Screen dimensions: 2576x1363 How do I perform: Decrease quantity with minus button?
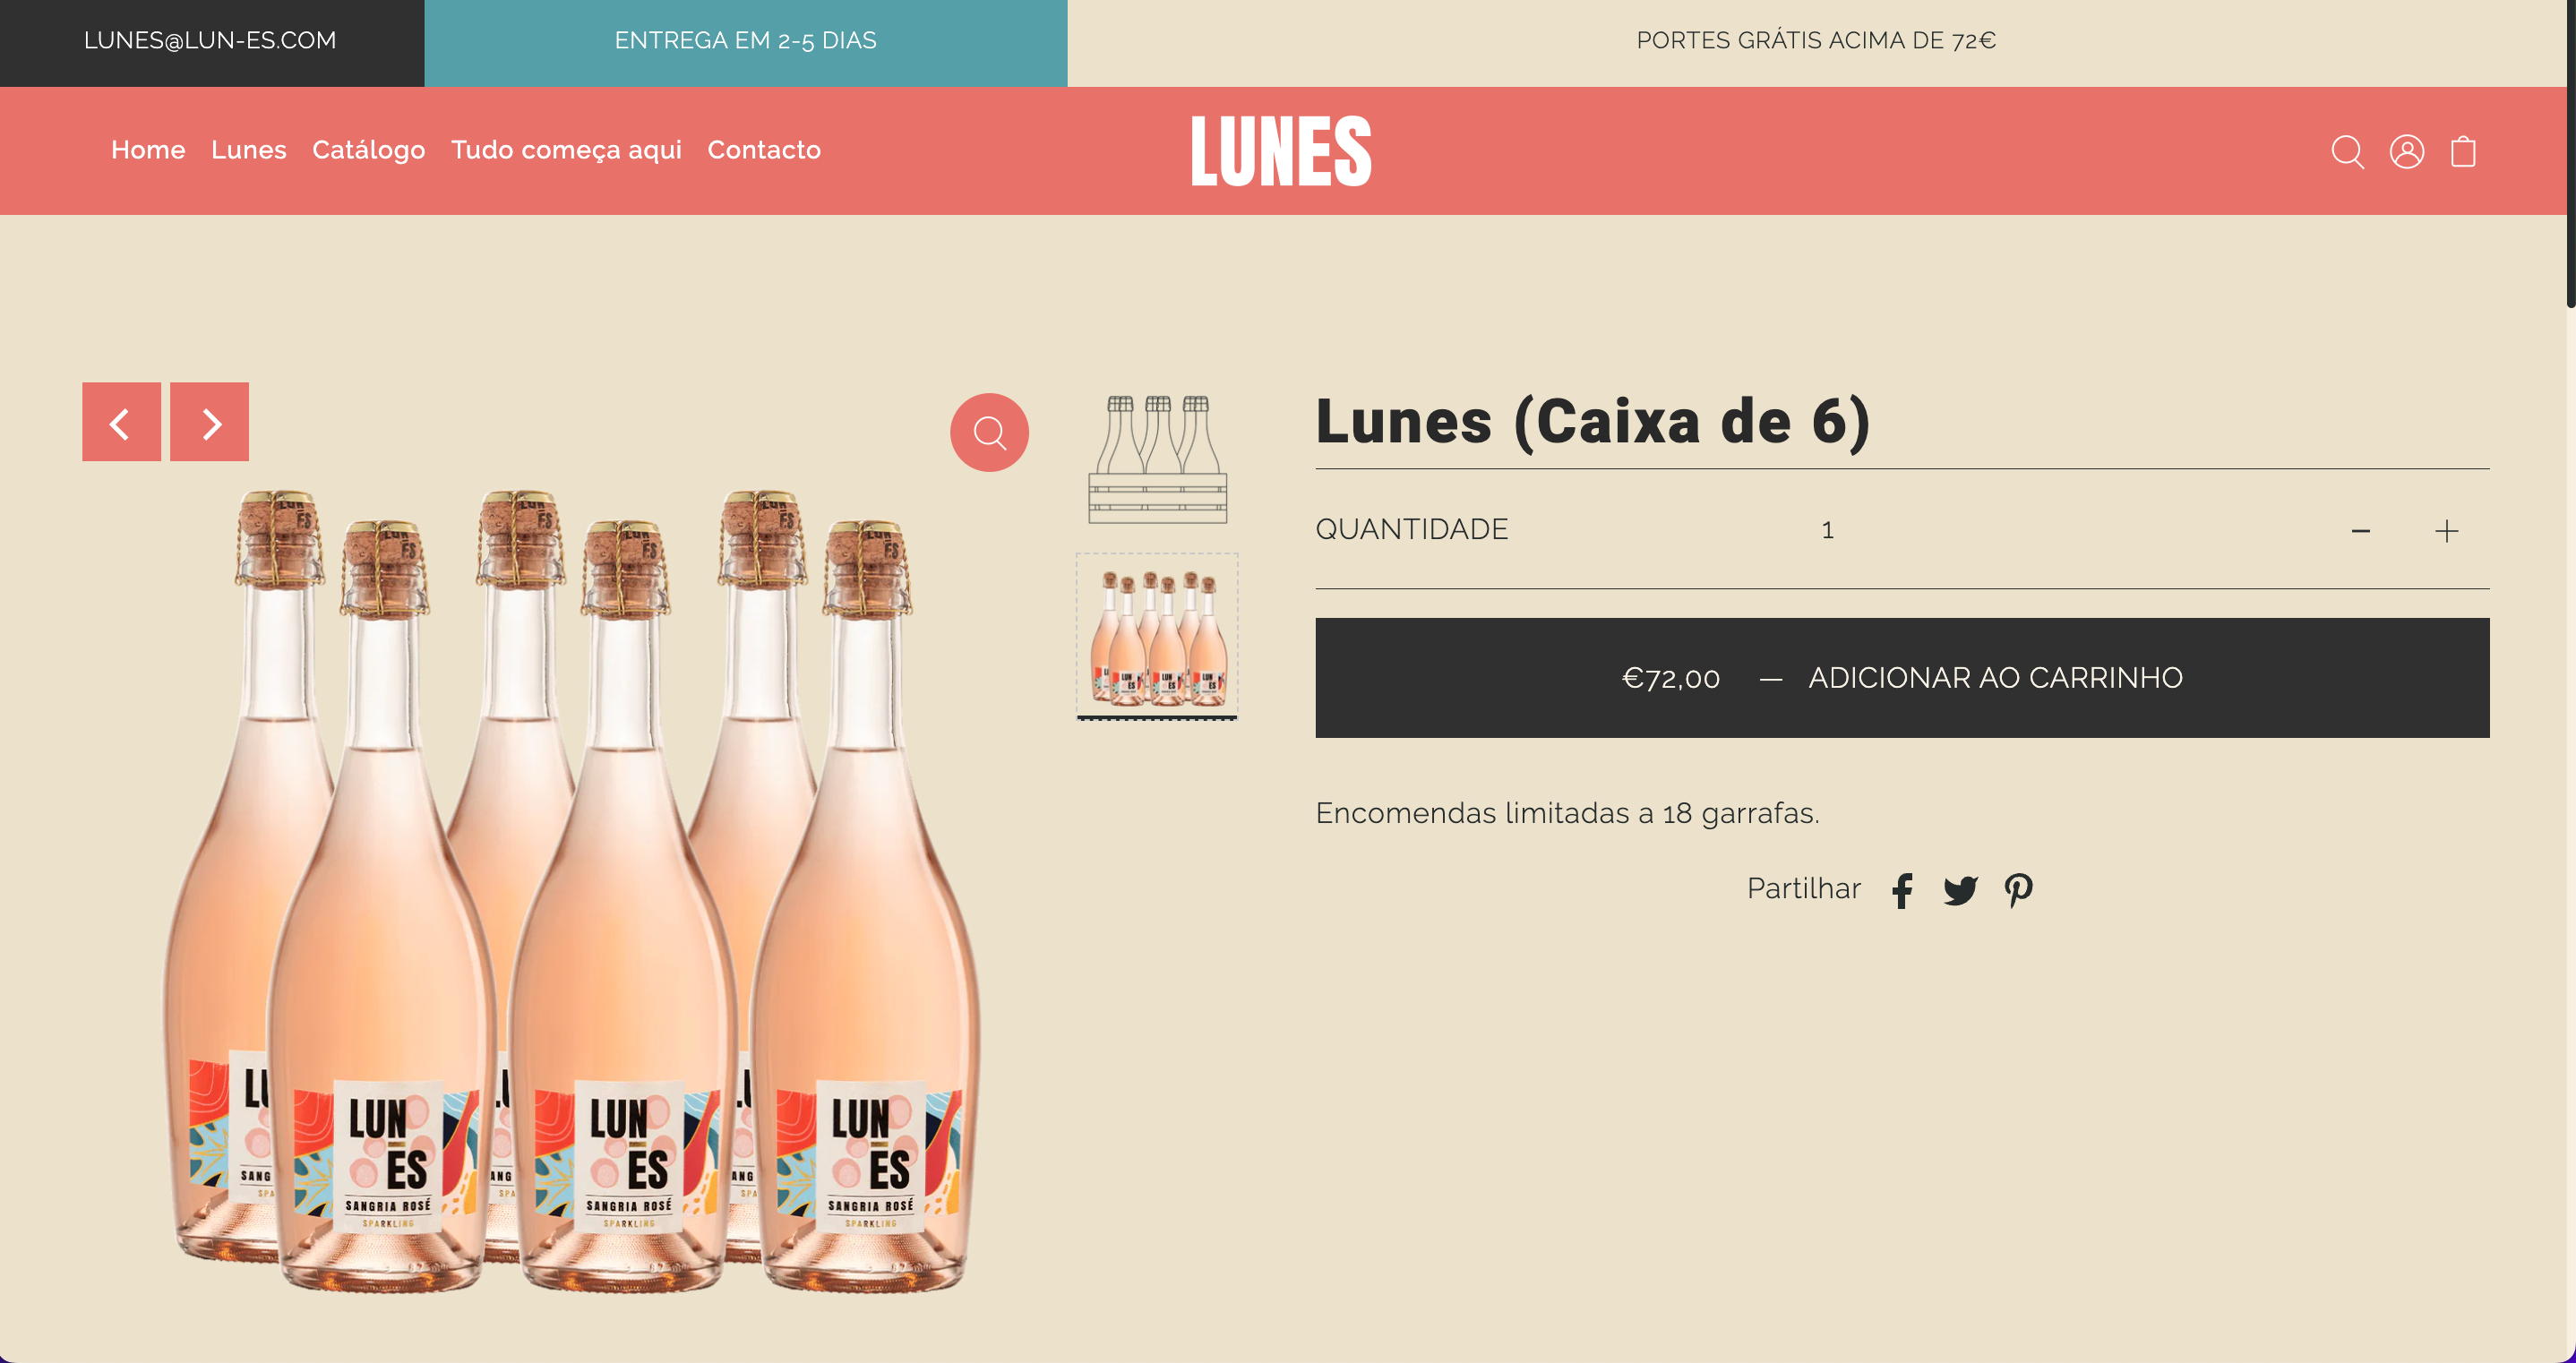point(2360,531)
